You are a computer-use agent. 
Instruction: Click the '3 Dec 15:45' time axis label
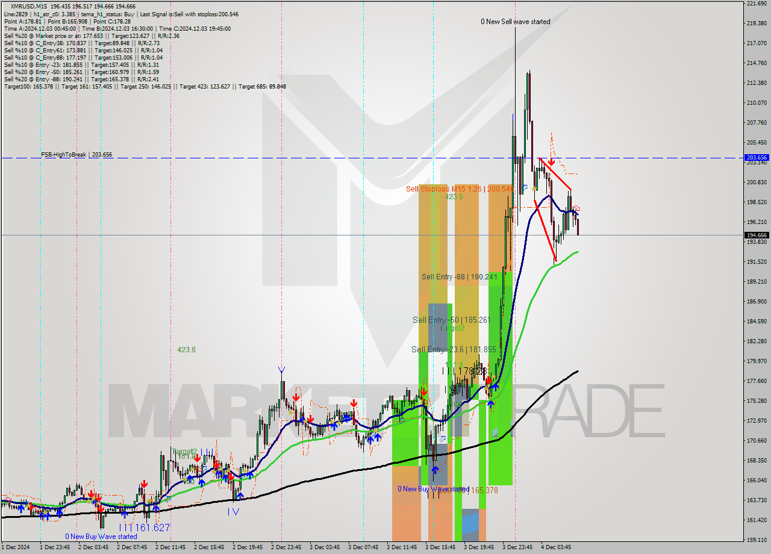440,548
